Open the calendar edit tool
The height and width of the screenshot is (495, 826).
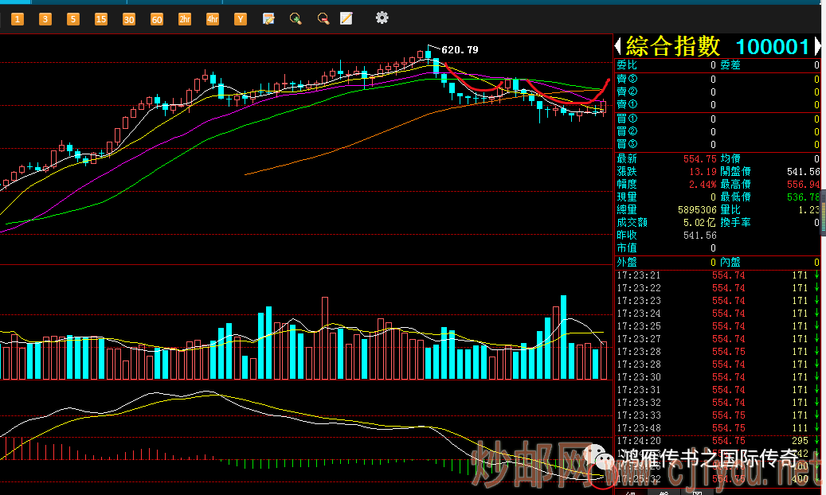pyautogui.click(x=268, y=18)
